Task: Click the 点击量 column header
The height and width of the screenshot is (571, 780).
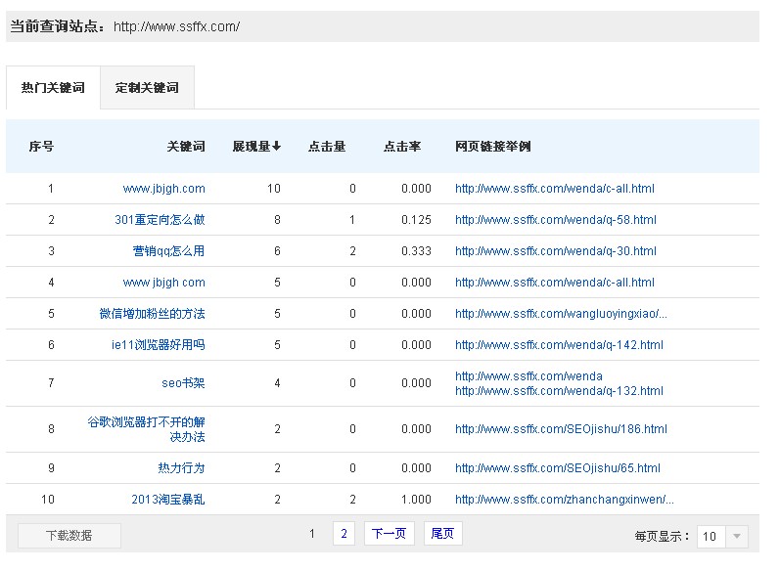Action: tap(327, 146)
